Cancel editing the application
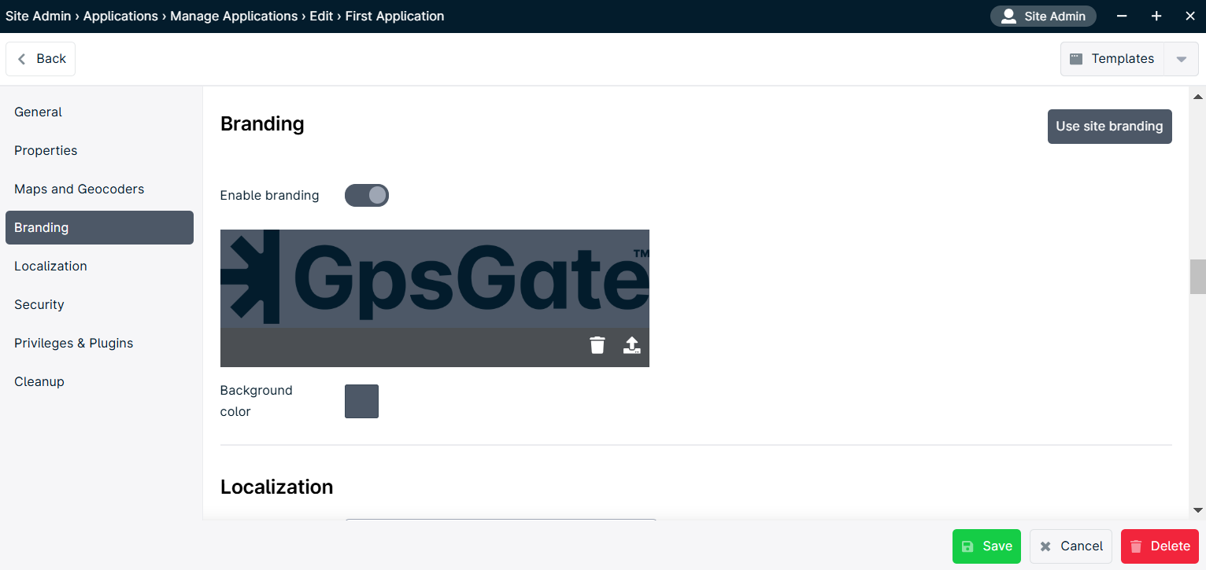This screenshot has width=1206, height=570. click(x=1071, y=546)
